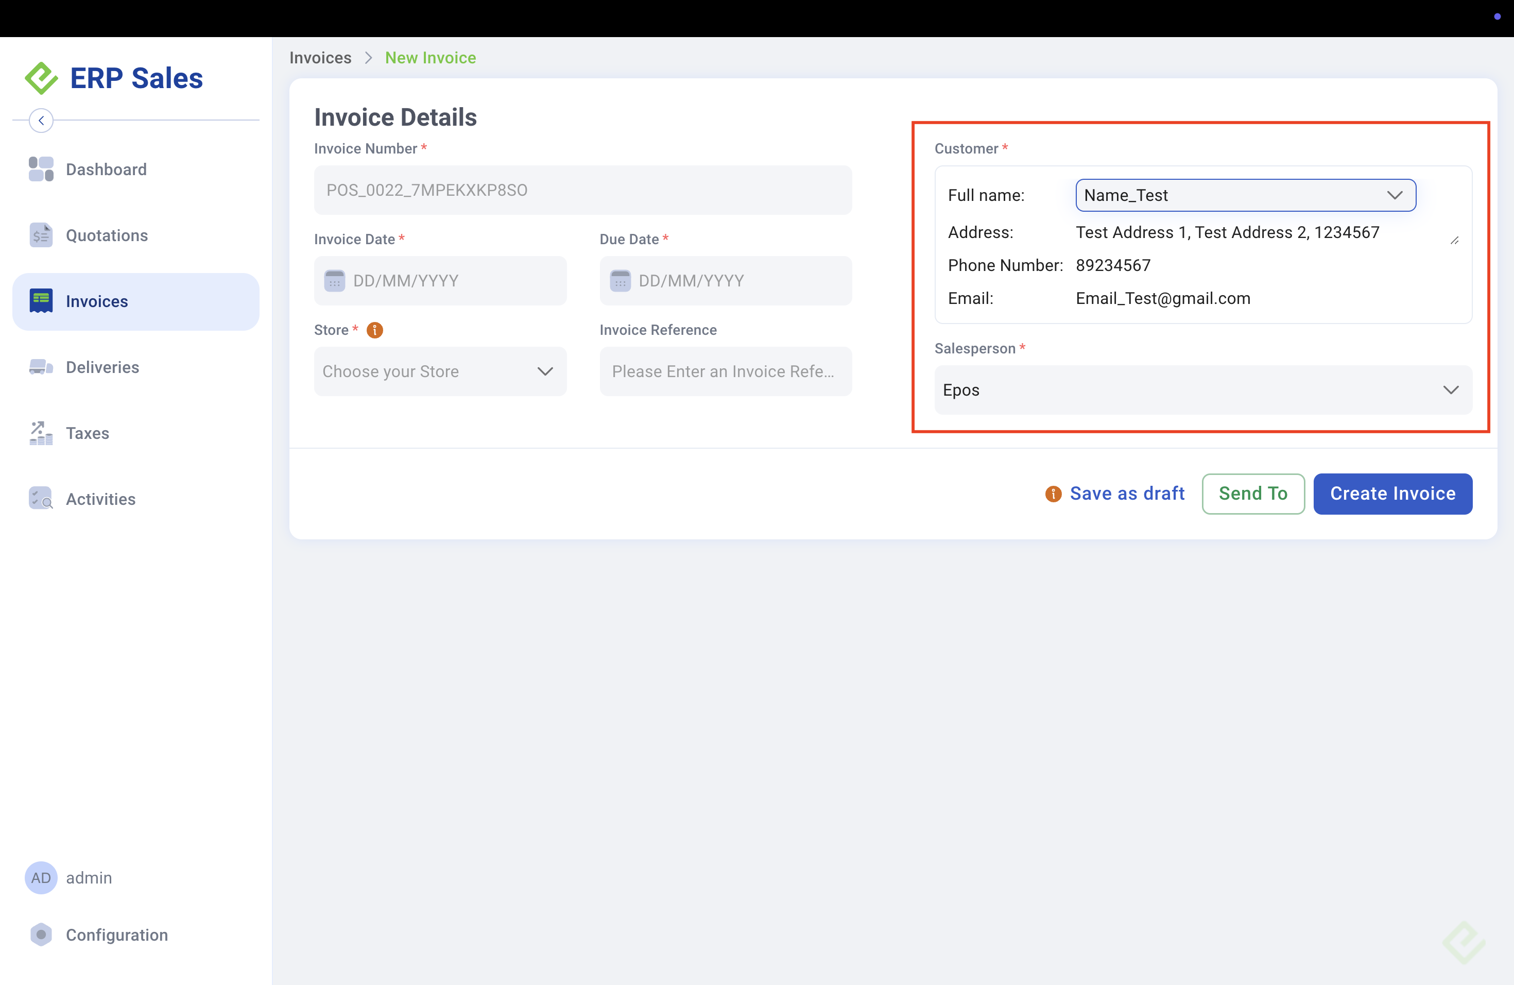
Task: Focus the Due Date input
Action: 726,281
